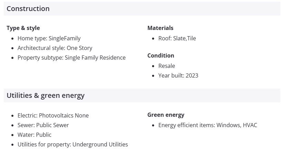This screenshot has width=290, height=154.
Task: Select the Windows, HVAC value text
Action: pos(237,125)
